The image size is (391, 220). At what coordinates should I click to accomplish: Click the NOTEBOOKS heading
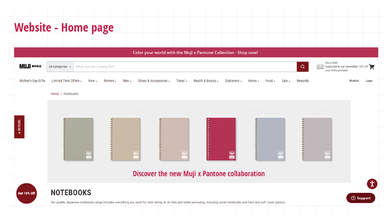click(x=71, y=192)
